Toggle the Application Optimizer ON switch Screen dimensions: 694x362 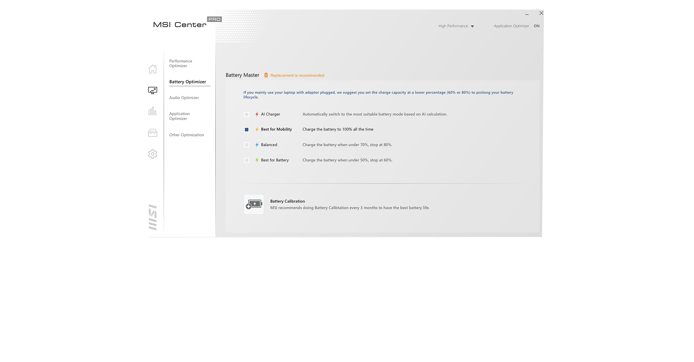pyautogui.click(x=537, y=26)
